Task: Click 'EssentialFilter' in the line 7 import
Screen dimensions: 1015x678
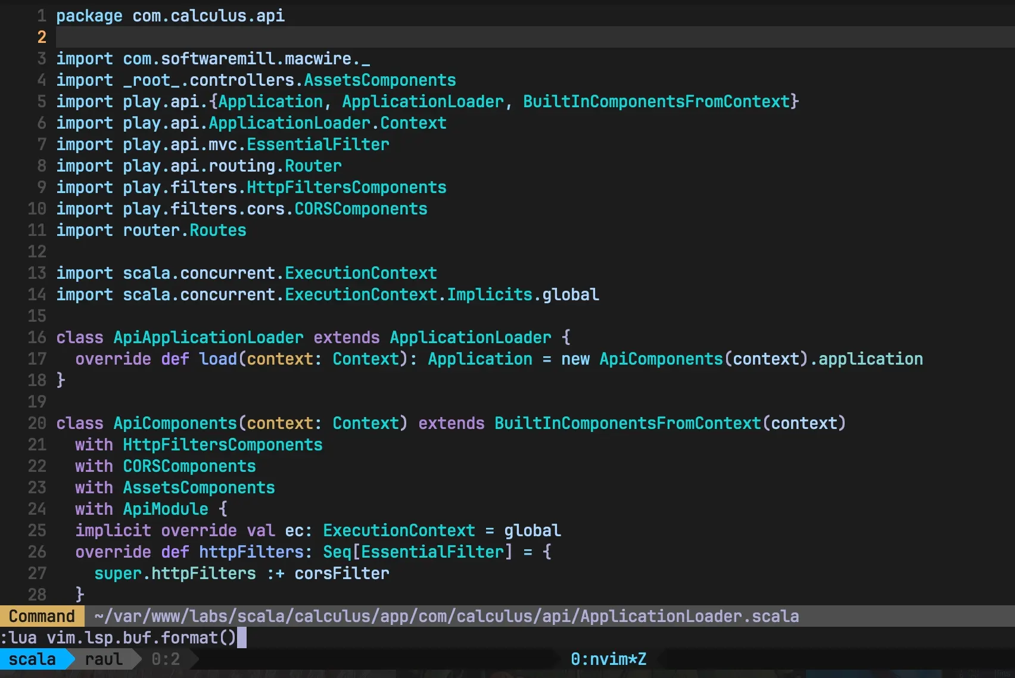Action: (x=318, y=144)
